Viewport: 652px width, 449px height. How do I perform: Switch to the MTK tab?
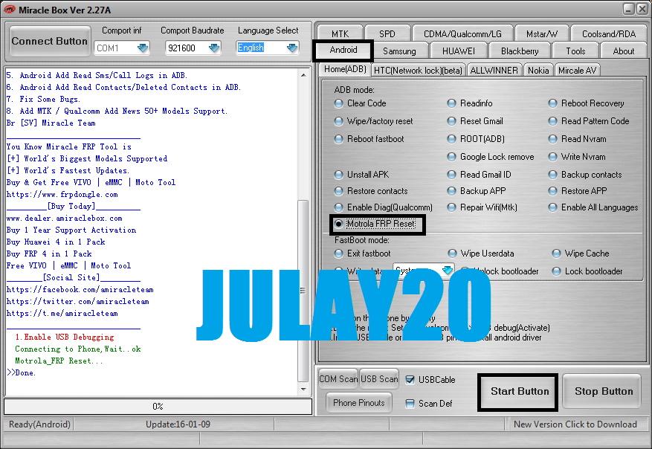340,33
